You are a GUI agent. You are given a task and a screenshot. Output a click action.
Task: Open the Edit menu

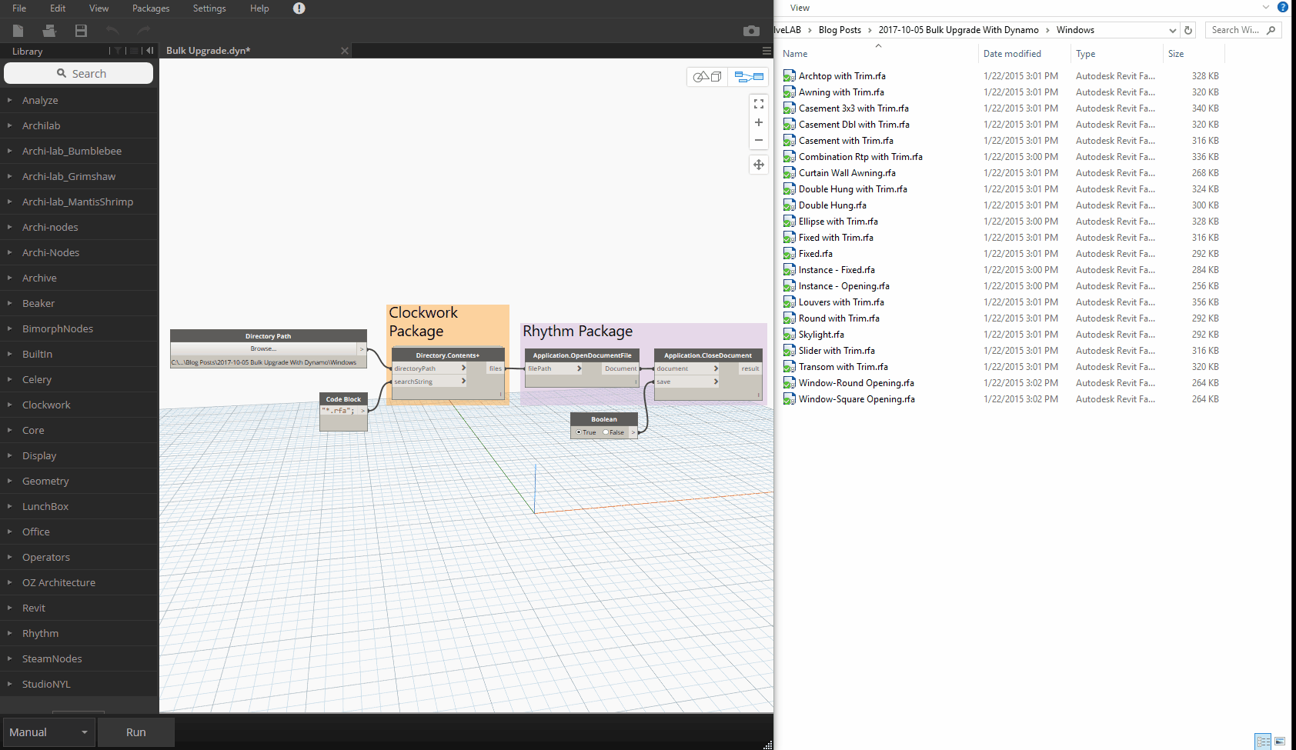point(58,8)
